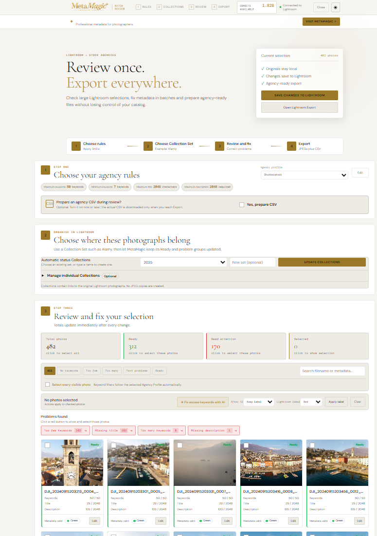Click the 'Update Collections' button
The height and width of the screenshot is (536, 377).
coord(322,262)
